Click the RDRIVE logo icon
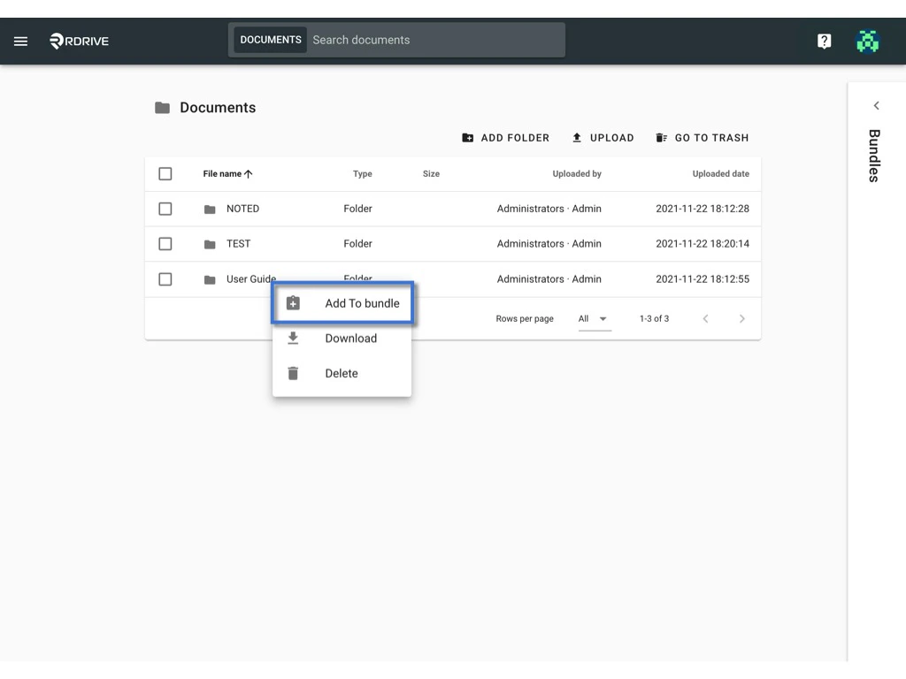 [57, 41]
